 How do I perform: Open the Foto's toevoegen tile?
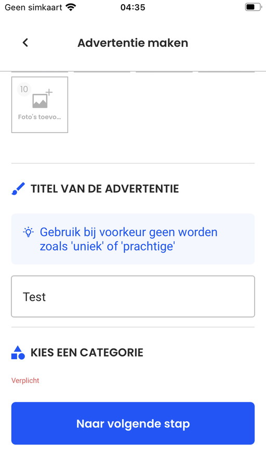(x=39, y=104)
